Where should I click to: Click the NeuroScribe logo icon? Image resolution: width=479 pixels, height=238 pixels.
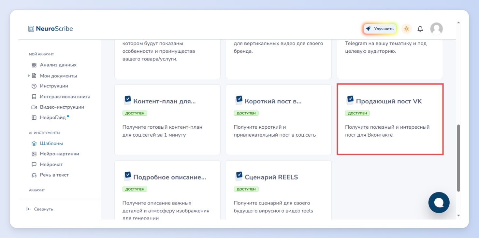coord(31,29)
